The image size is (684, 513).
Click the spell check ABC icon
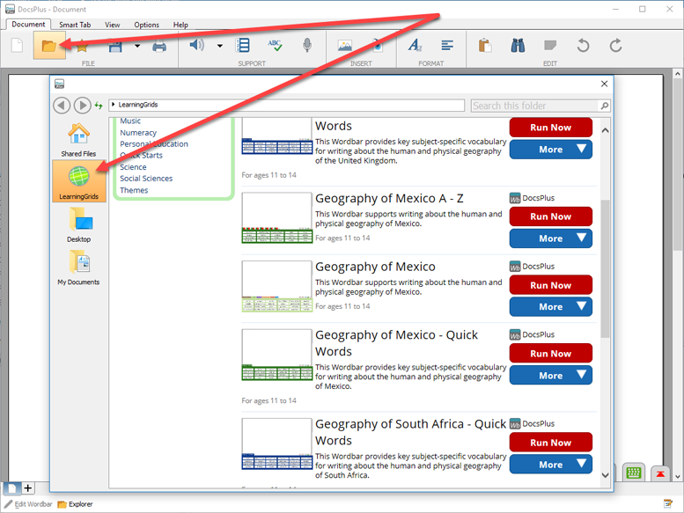pos(275,46)
